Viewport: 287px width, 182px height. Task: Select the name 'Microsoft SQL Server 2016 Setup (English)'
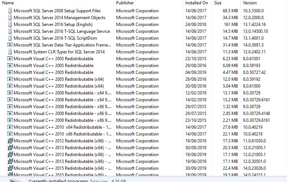coord(53,25)
